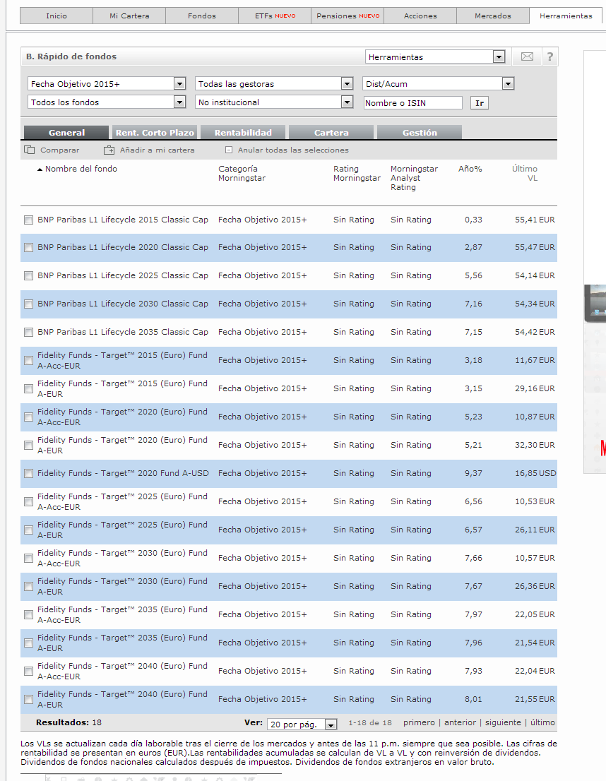Click the Ir search button
Image resolution: width=606 pixels, height=781 pixels.
tap(480, 102)
